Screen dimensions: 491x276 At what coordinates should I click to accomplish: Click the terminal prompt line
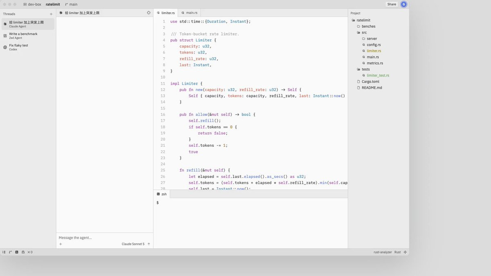pyautogui.click(x=250, y=203)
